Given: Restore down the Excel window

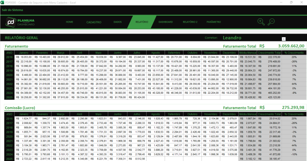Looking at the screenshot, I should (x=291, y=2).
